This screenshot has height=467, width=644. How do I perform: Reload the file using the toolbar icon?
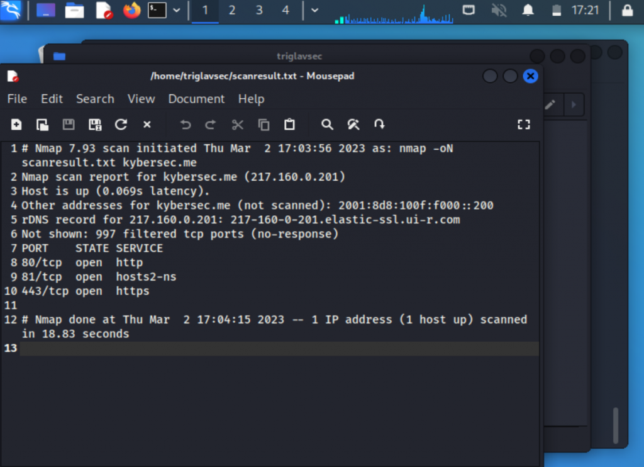pos(121,125)
